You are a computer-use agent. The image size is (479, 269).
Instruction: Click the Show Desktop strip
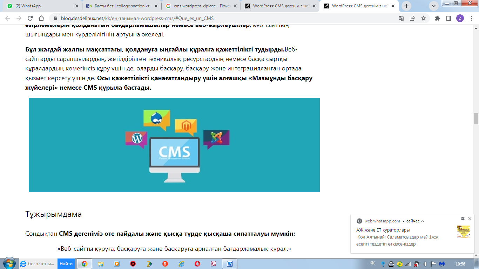(x=477, y=264)
